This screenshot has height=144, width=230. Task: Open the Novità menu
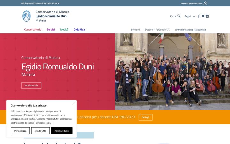click(x=64, y=29)
